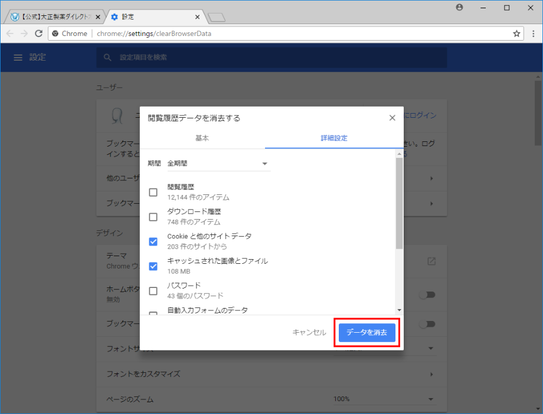Viewport: 543px width, 414px height.
Task: Open the 期間 全期間 dropdown
Action: point(218,164)
